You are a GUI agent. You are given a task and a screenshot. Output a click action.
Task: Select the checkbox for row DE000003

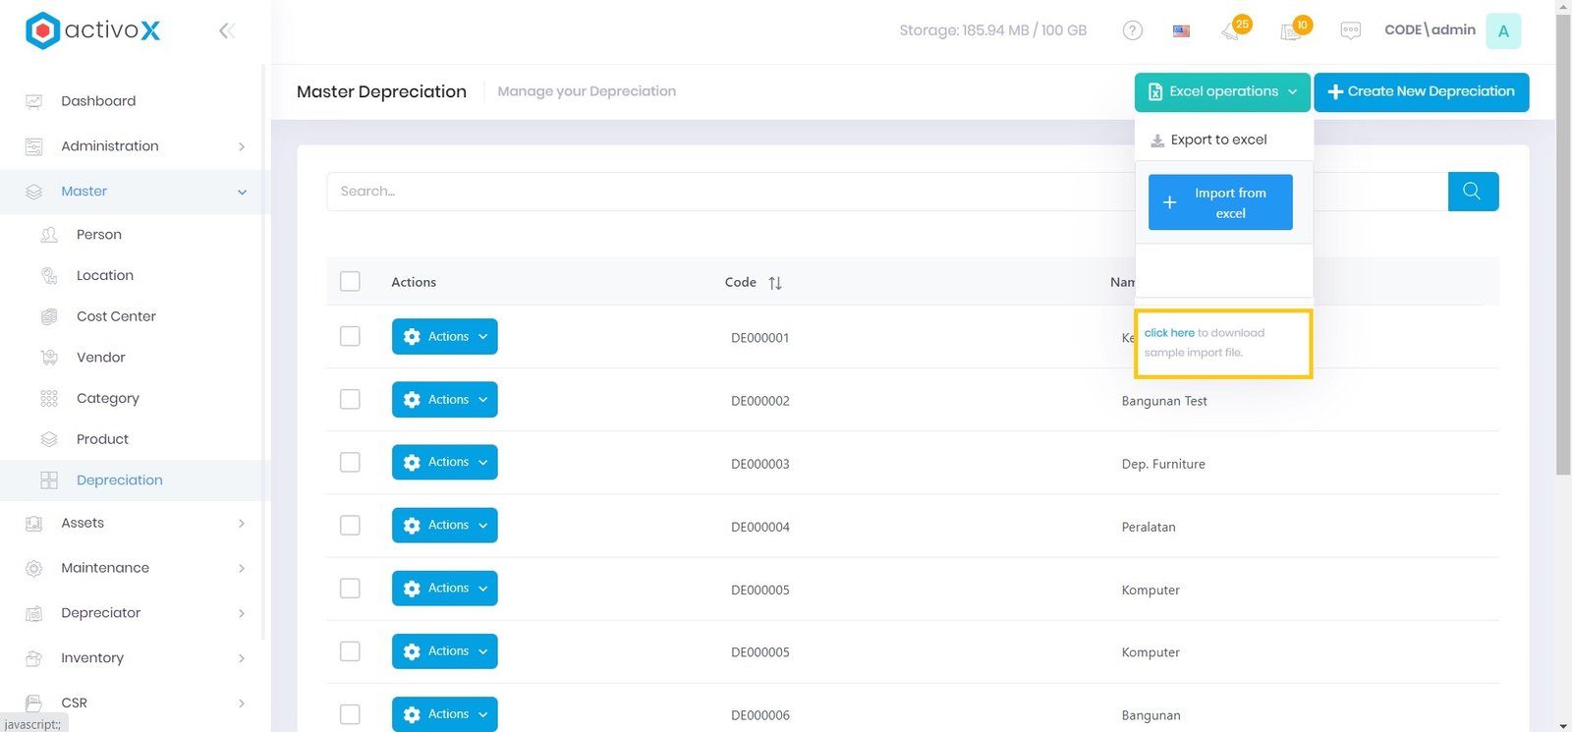(x=350, y=462)
